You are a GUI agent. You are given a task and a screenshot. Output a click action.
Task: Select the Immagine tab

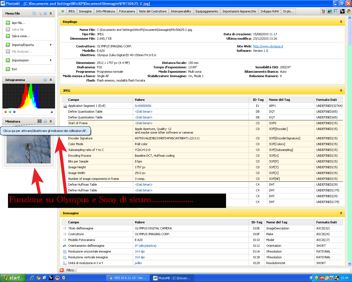pyautogui.click(x=85, y=11)
